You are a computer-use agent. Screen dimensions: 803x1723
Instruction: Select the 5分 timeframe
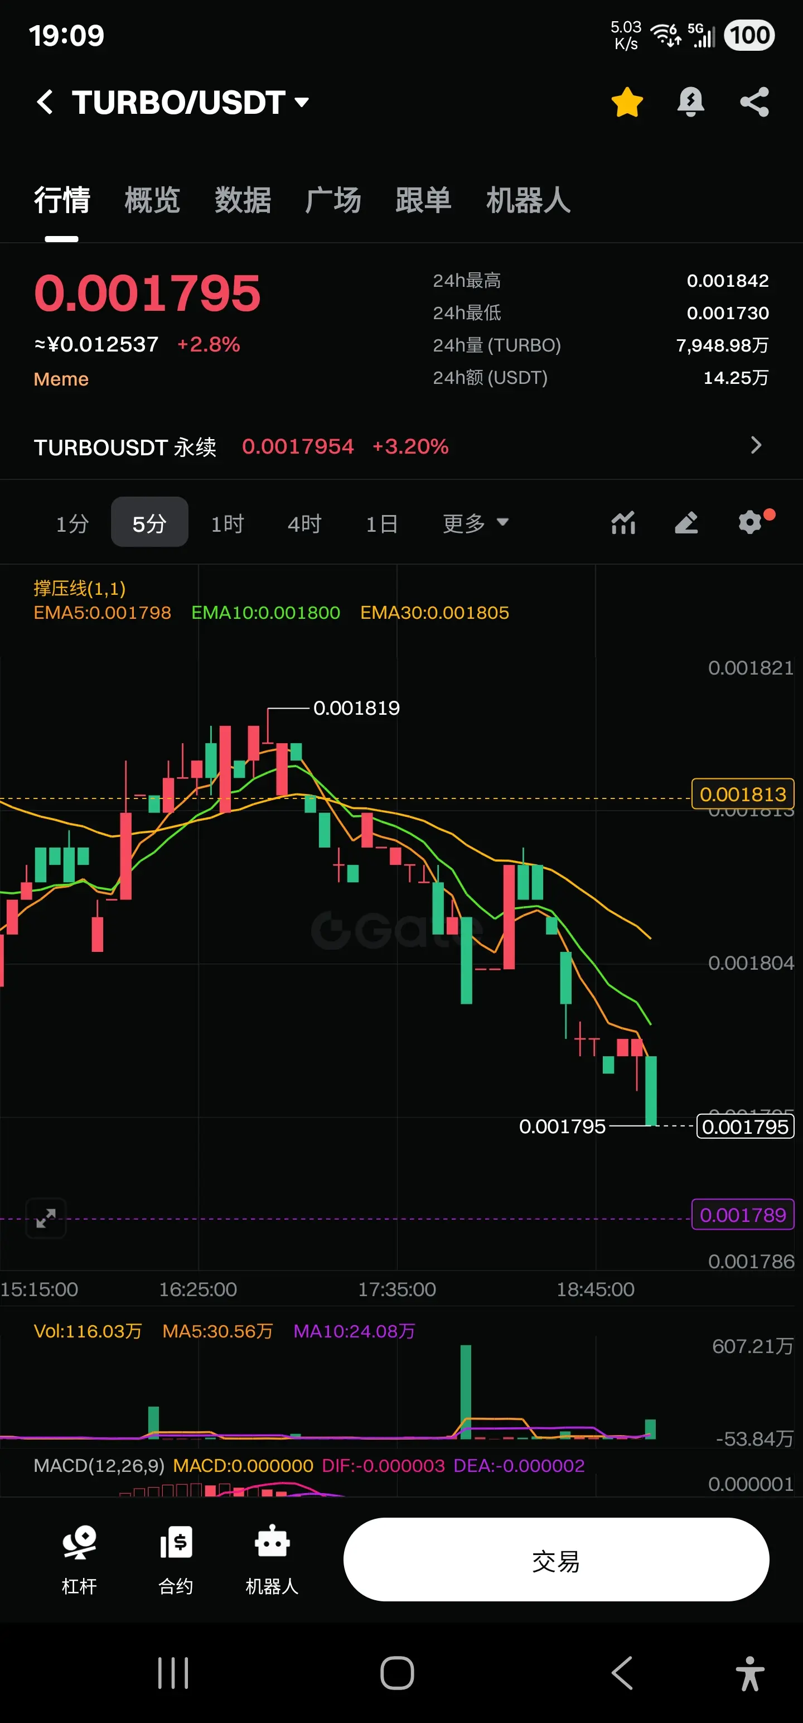pos(149,522)
